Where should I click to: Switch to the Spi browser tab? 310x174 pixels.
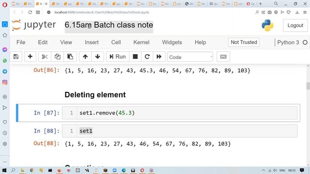coord(214,4)
